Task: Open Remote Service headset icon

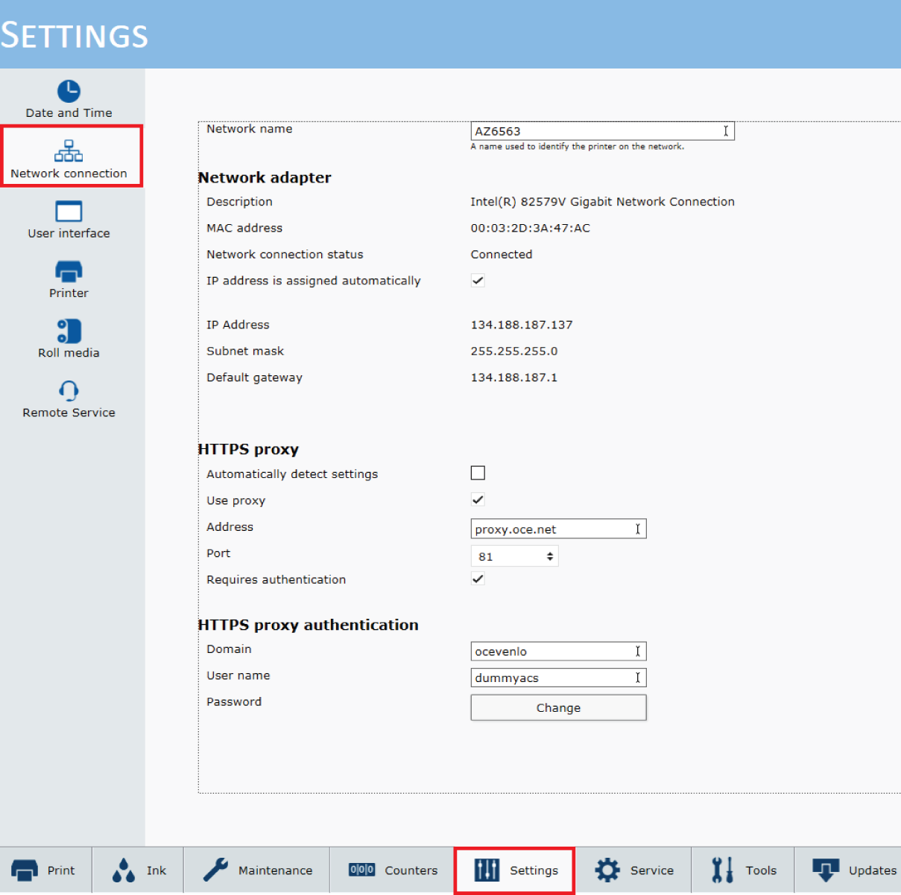Action: 69,390
